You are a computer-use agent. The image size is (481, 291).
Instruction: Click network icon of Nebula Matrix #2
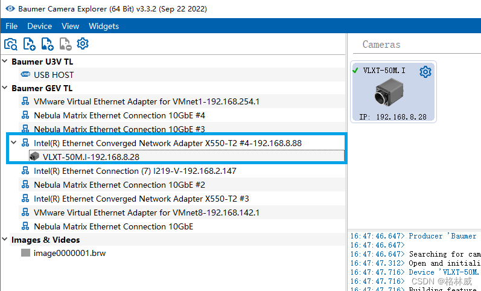(25, 184)
